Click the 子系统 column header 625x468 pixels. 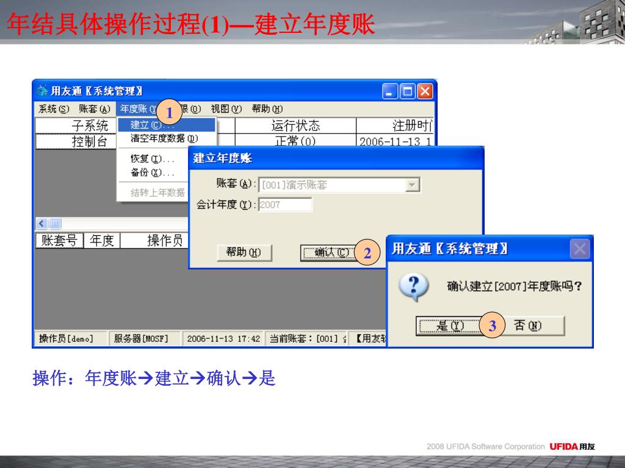coord(76,126)
